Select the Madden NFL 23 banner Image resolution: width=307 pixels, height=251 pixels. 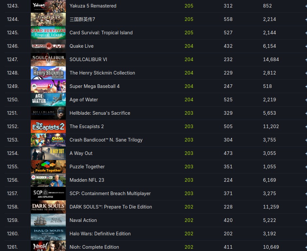[48, 180]
